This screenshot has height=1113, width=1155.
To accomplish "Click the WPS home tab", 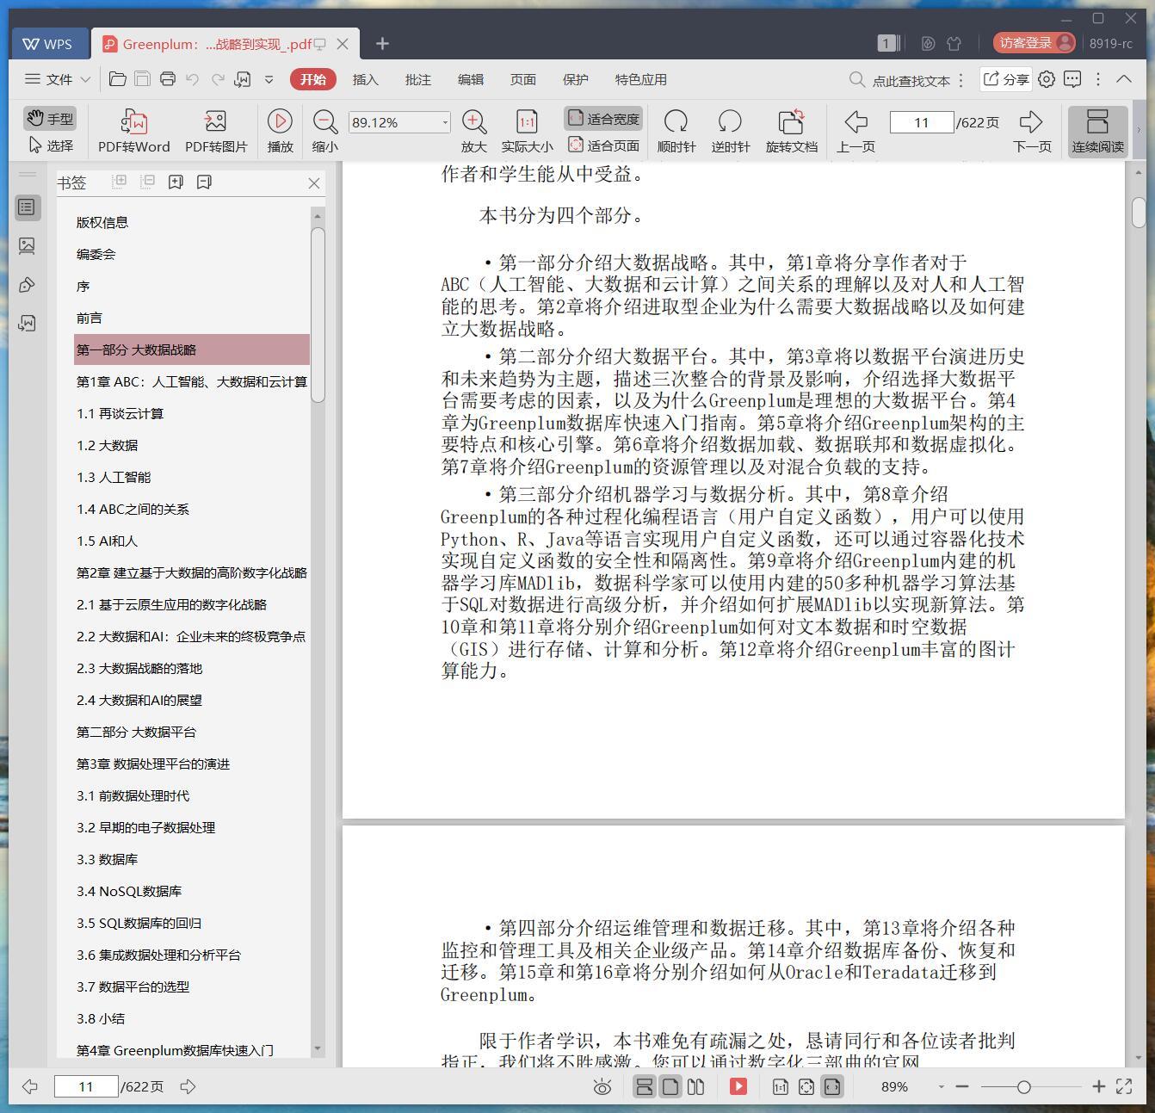I will point(48,44).
